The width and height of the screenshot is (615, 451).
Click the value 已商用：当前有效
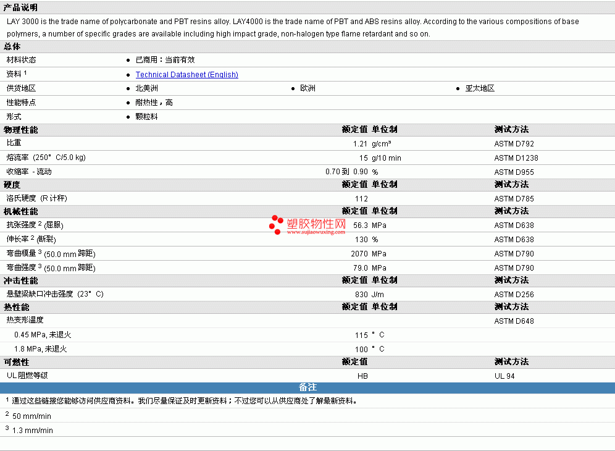coord(165,60)
